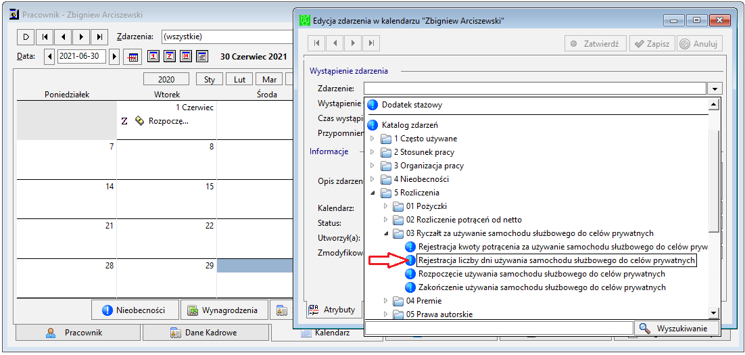Click the Zapisz button
745x355 pixels.
click(652, 43)
